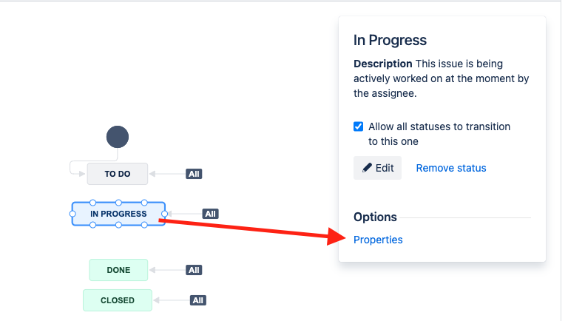Click the top-middle connector handle of IN PROGRESS
The height and width of the screenshot is (321, 568).
click(x=118, y=203)
